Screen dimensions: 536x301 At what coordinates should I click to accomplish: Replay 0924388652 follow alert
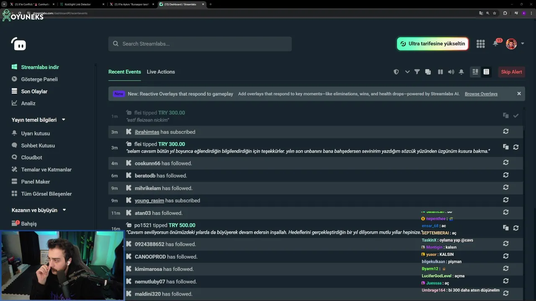[506, 243]
